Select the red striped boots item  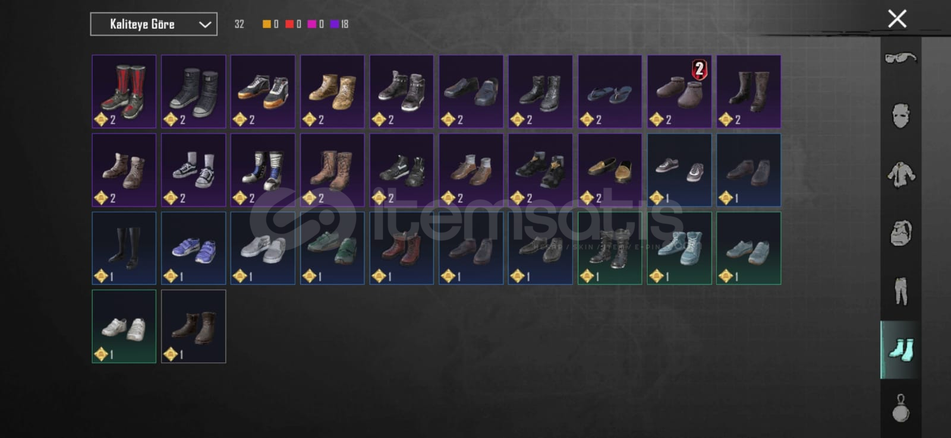(124, 91)
